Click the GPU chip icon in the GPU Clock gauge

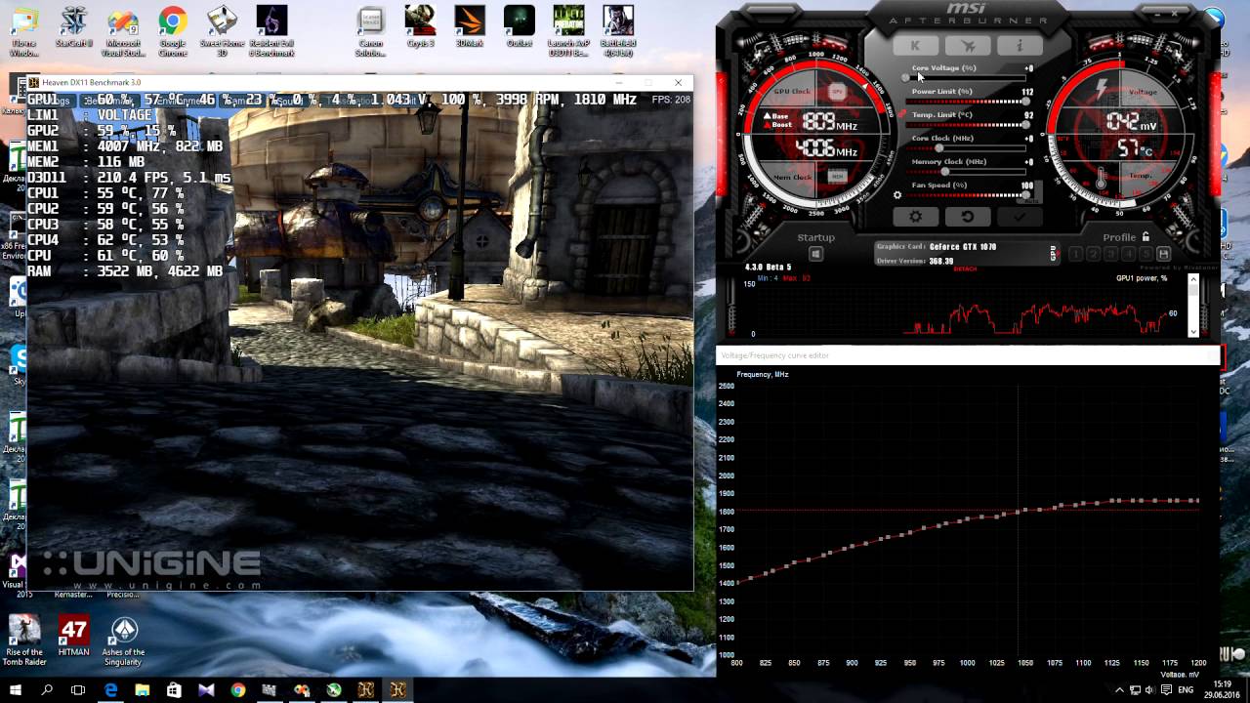(x=837, y=91)
